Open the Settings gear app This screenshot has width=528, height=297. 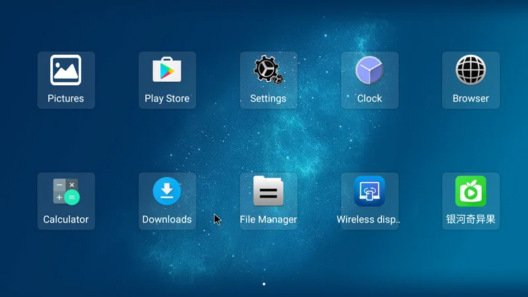point(269,80)
